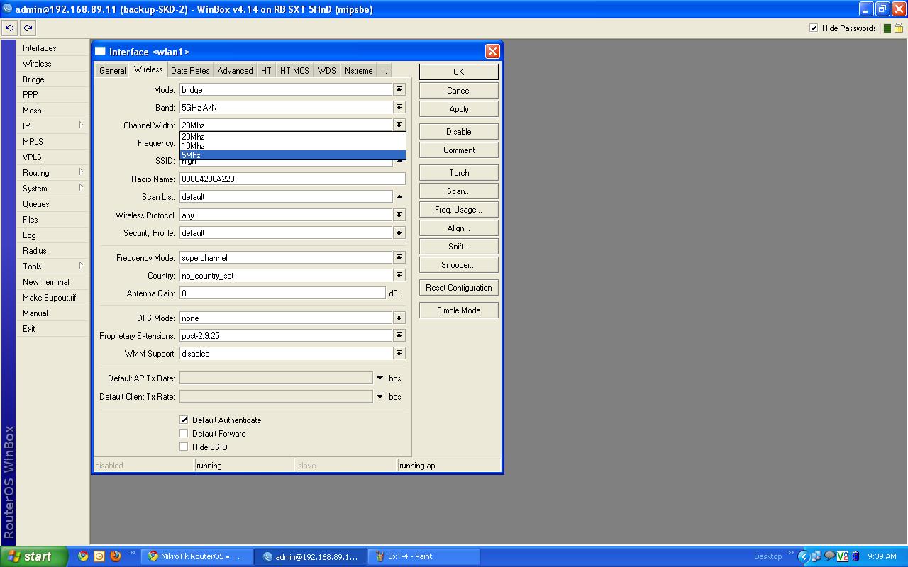
Task: Launch Firefox from the quick launch bar
Action: (x=116, y=556)
